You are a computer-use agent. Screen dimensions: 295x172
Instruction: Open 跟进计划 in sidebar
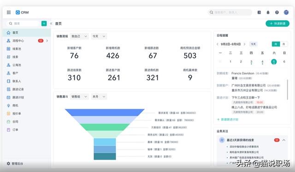coord(27,97)
